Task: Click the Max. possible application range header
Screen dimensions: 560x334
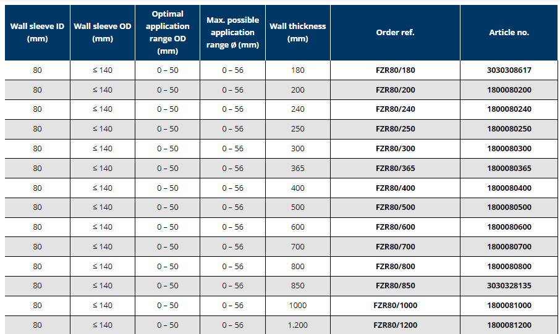Action: pos(232,33)
